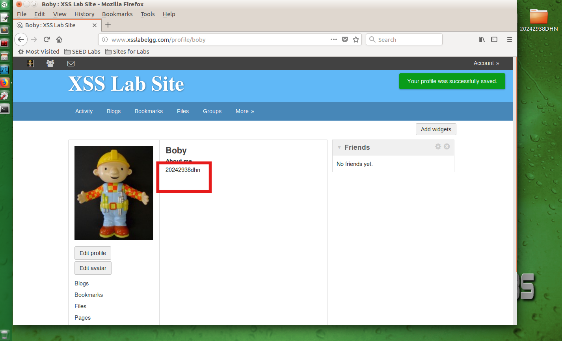The width and height of the screenshot is (562, 341).
Task: Click the Edit avatar button
Action: point(93,268)
